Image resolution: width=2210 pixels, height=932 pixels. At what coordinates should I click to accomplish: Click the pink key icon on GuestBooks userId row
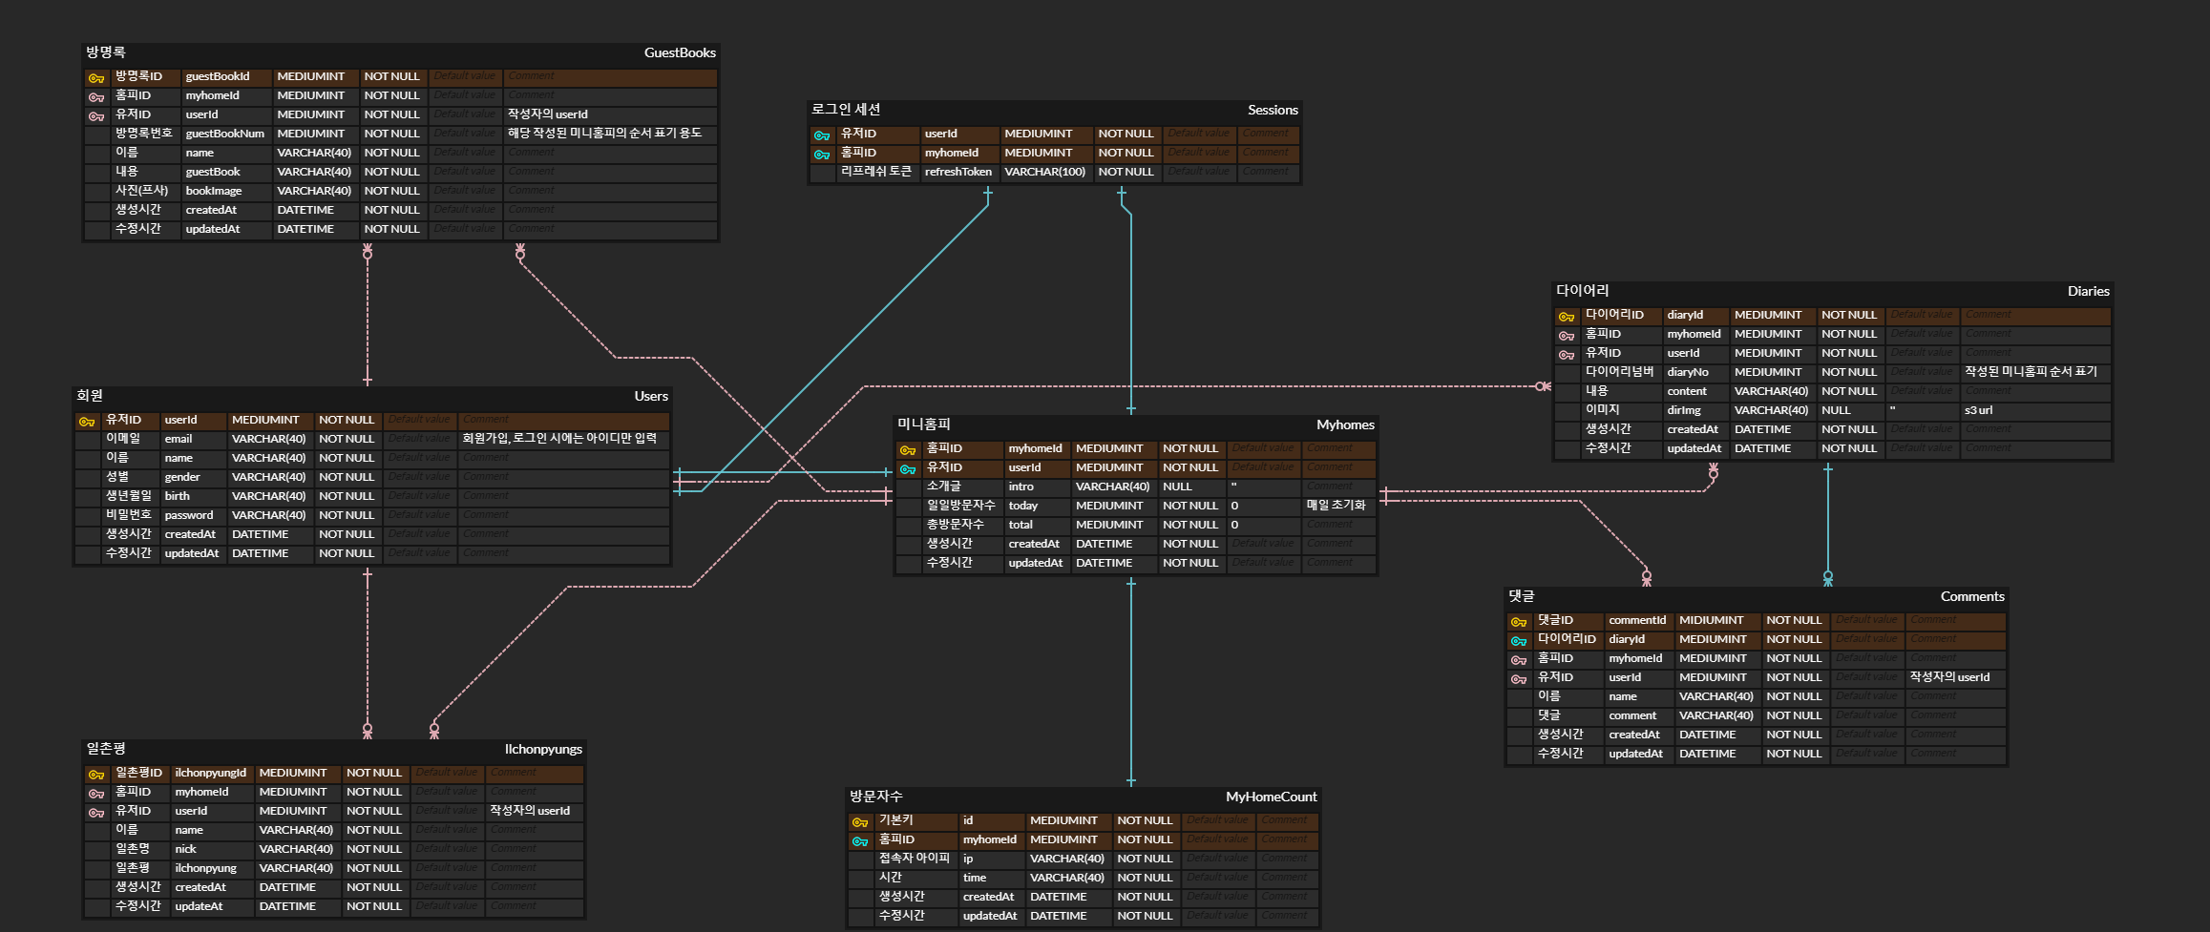(96, 115)
